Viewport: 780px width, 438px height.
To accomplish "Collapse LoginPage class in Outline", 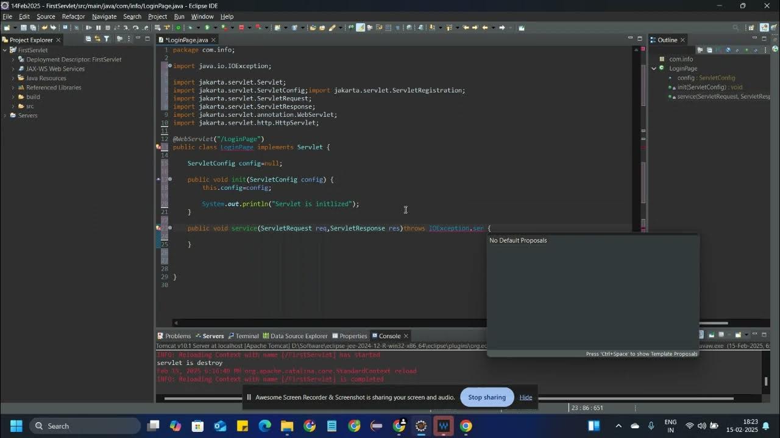I will pyautogui.click(x=654, y=68).
